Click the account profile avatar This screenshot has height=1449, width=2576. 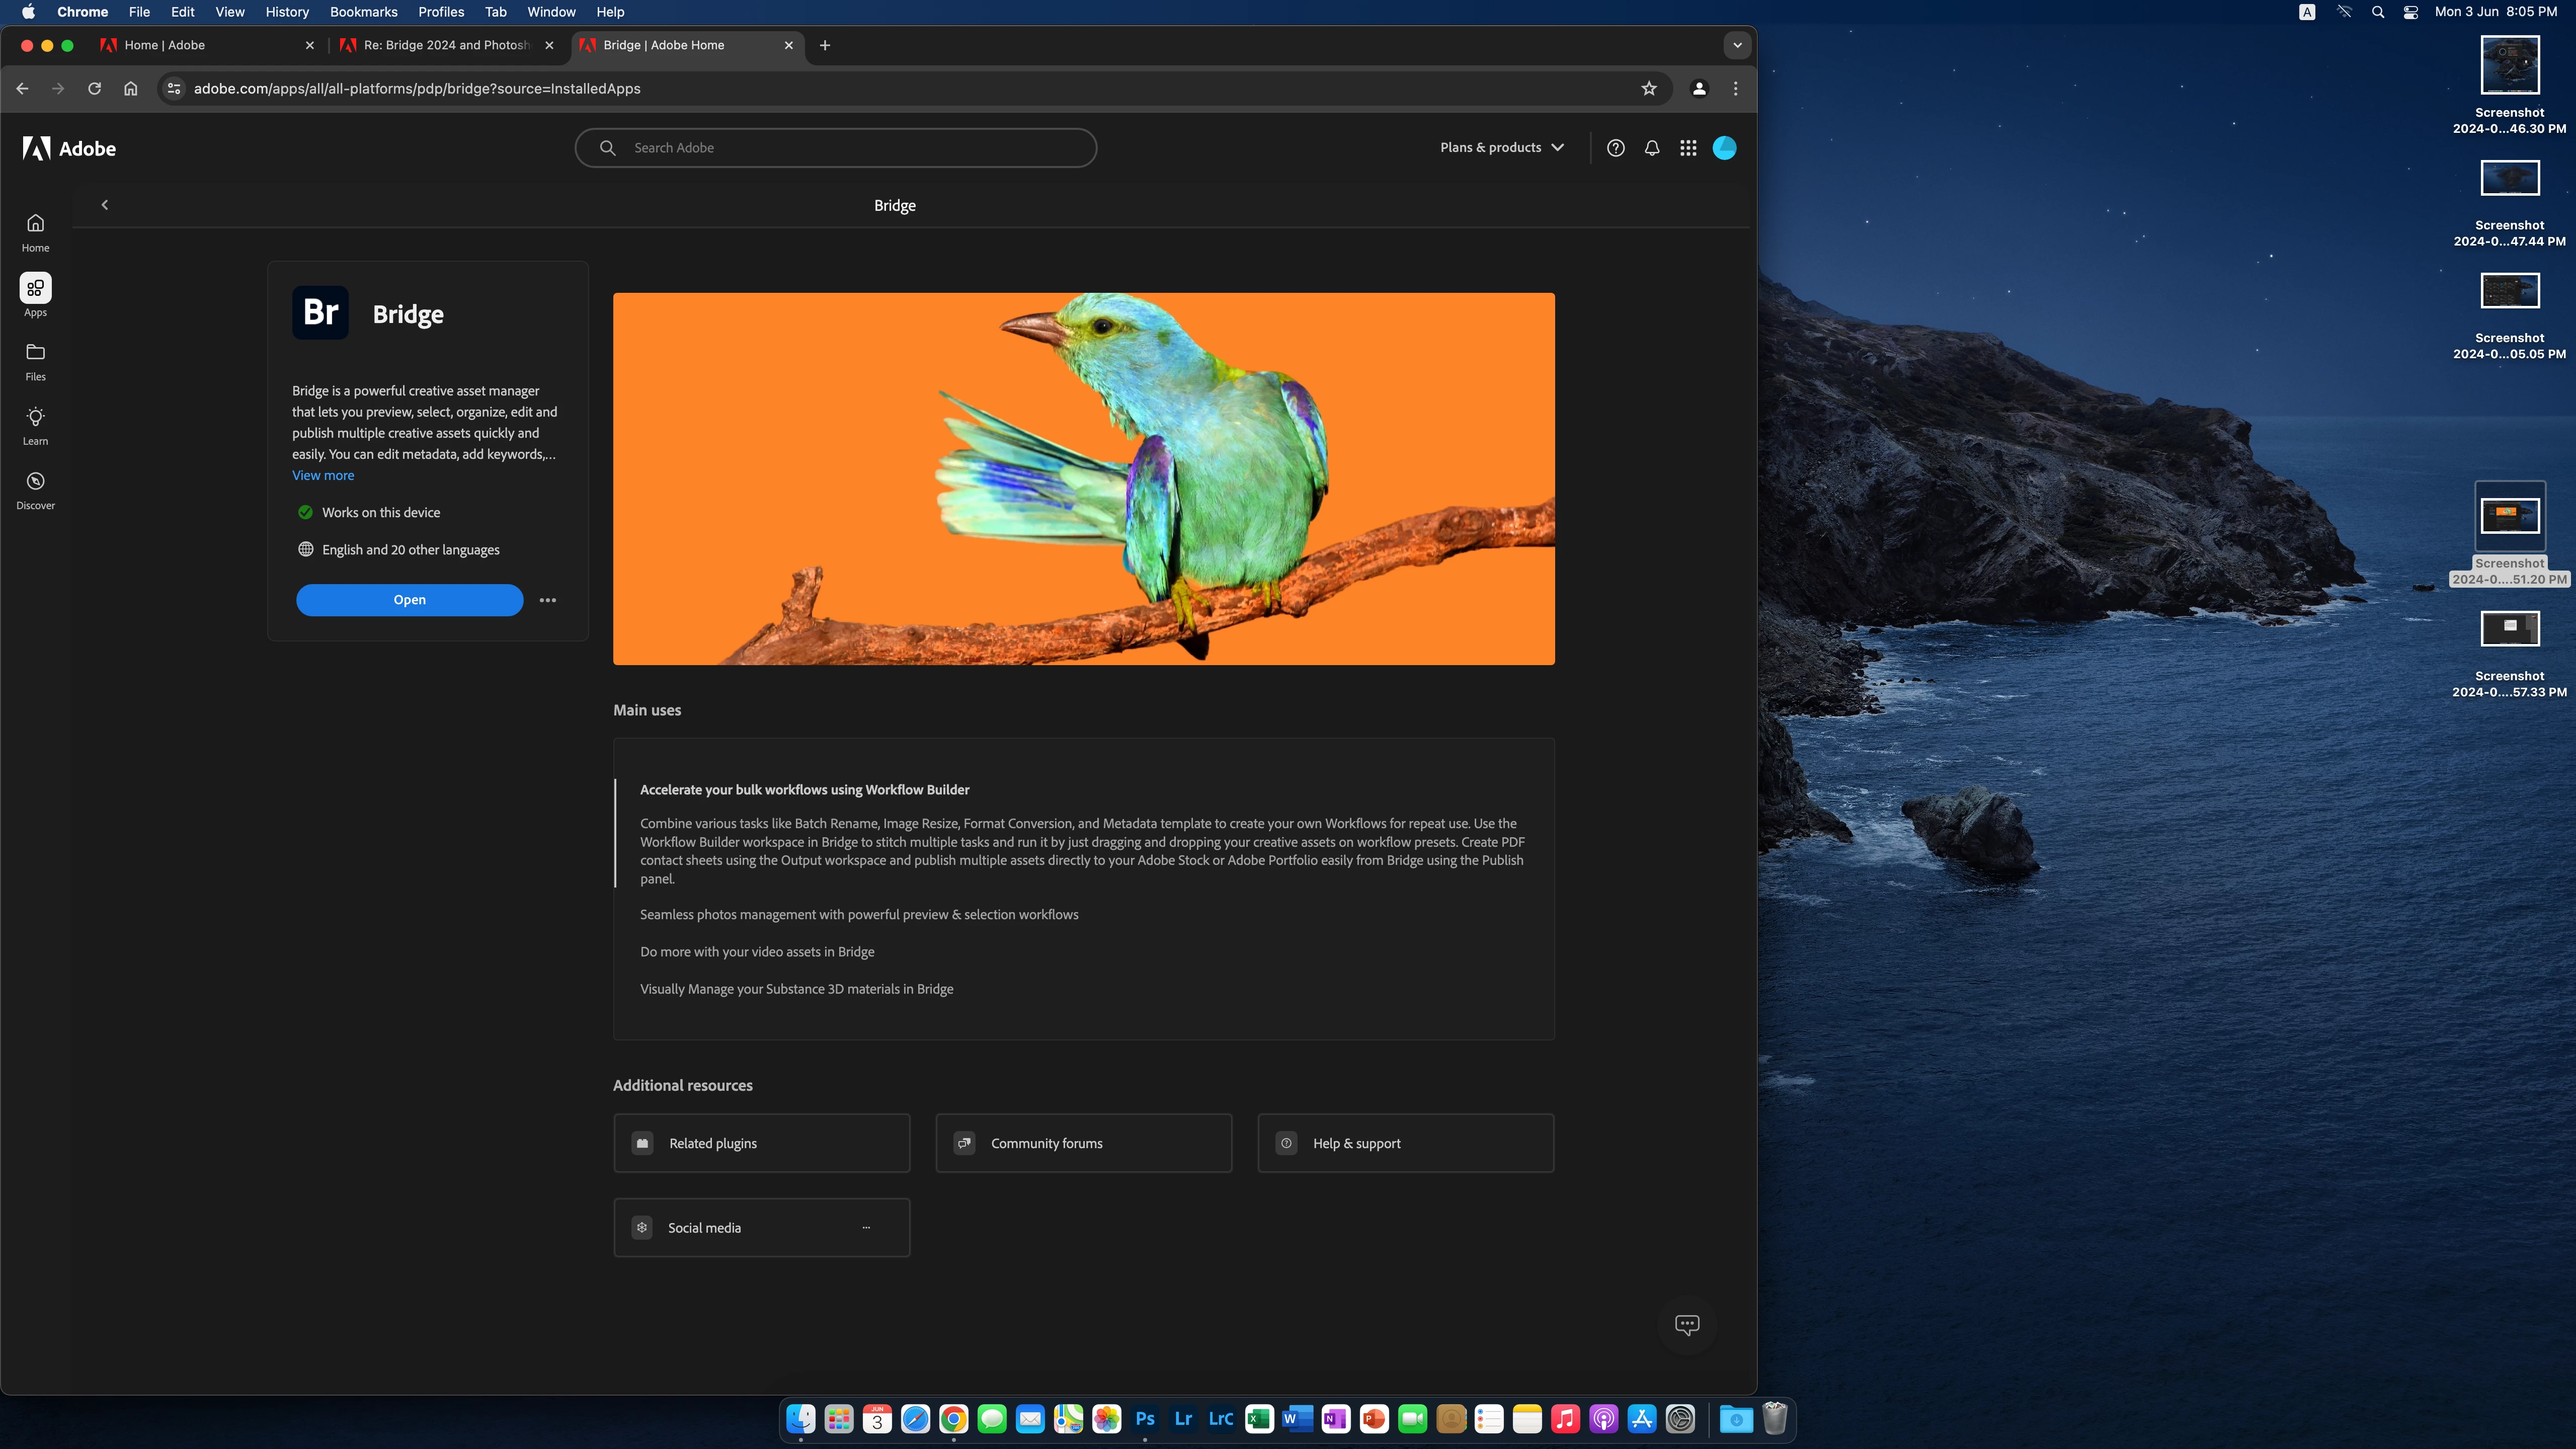[1724, 148]
